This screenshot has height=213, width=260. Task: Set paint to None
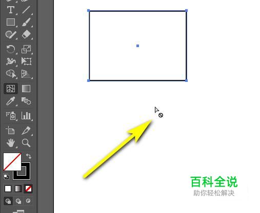tap(28, 189)
